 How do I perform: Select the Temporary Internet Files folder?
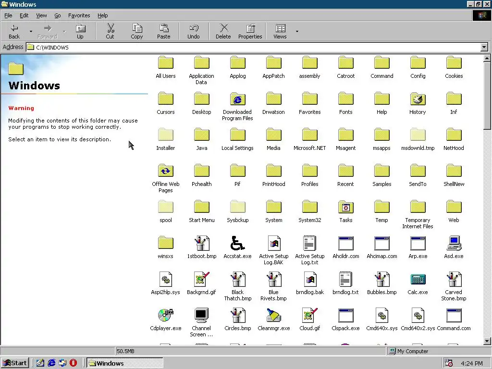pyautogui.click(x=418, y=215)
